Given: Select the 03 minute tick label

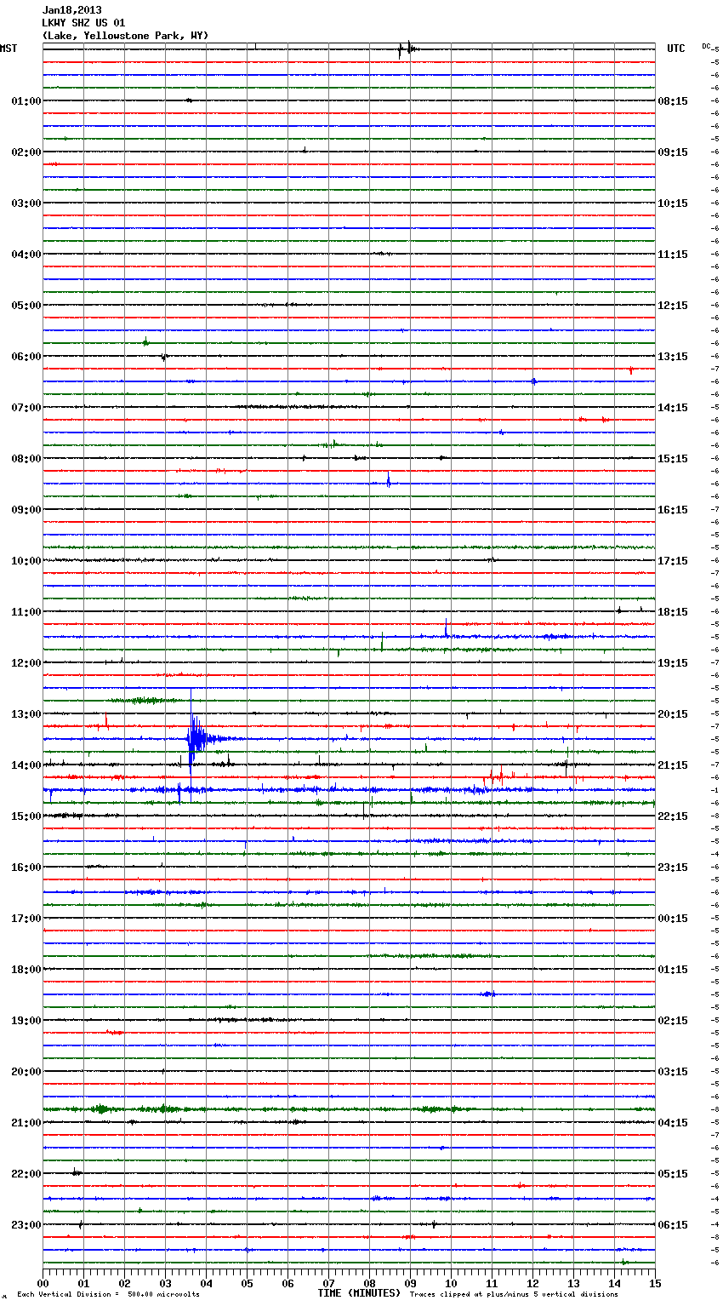Looking at the screenshot, I should coord(165,1283).
